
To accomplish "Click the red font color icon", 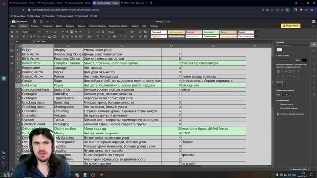I will (44, 36).
